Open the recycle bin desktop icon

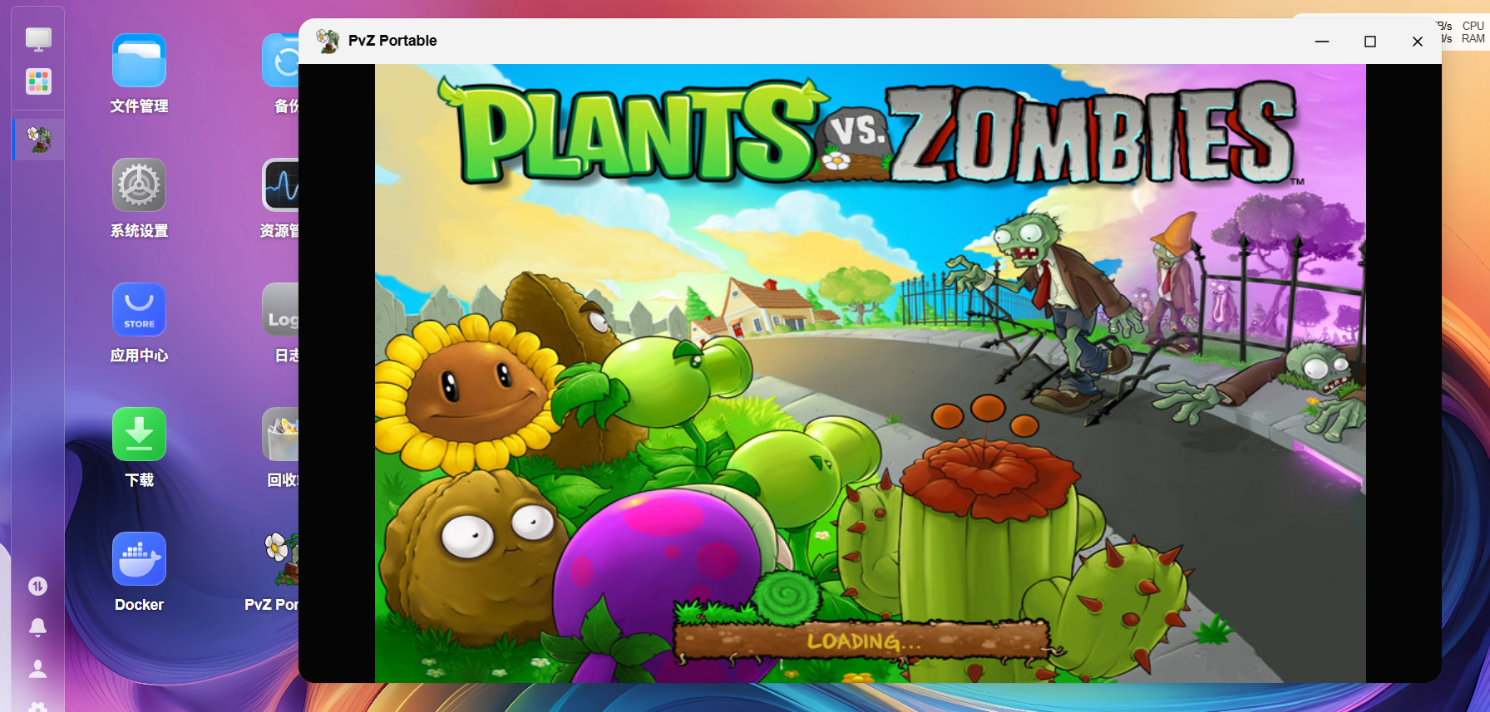280,435
